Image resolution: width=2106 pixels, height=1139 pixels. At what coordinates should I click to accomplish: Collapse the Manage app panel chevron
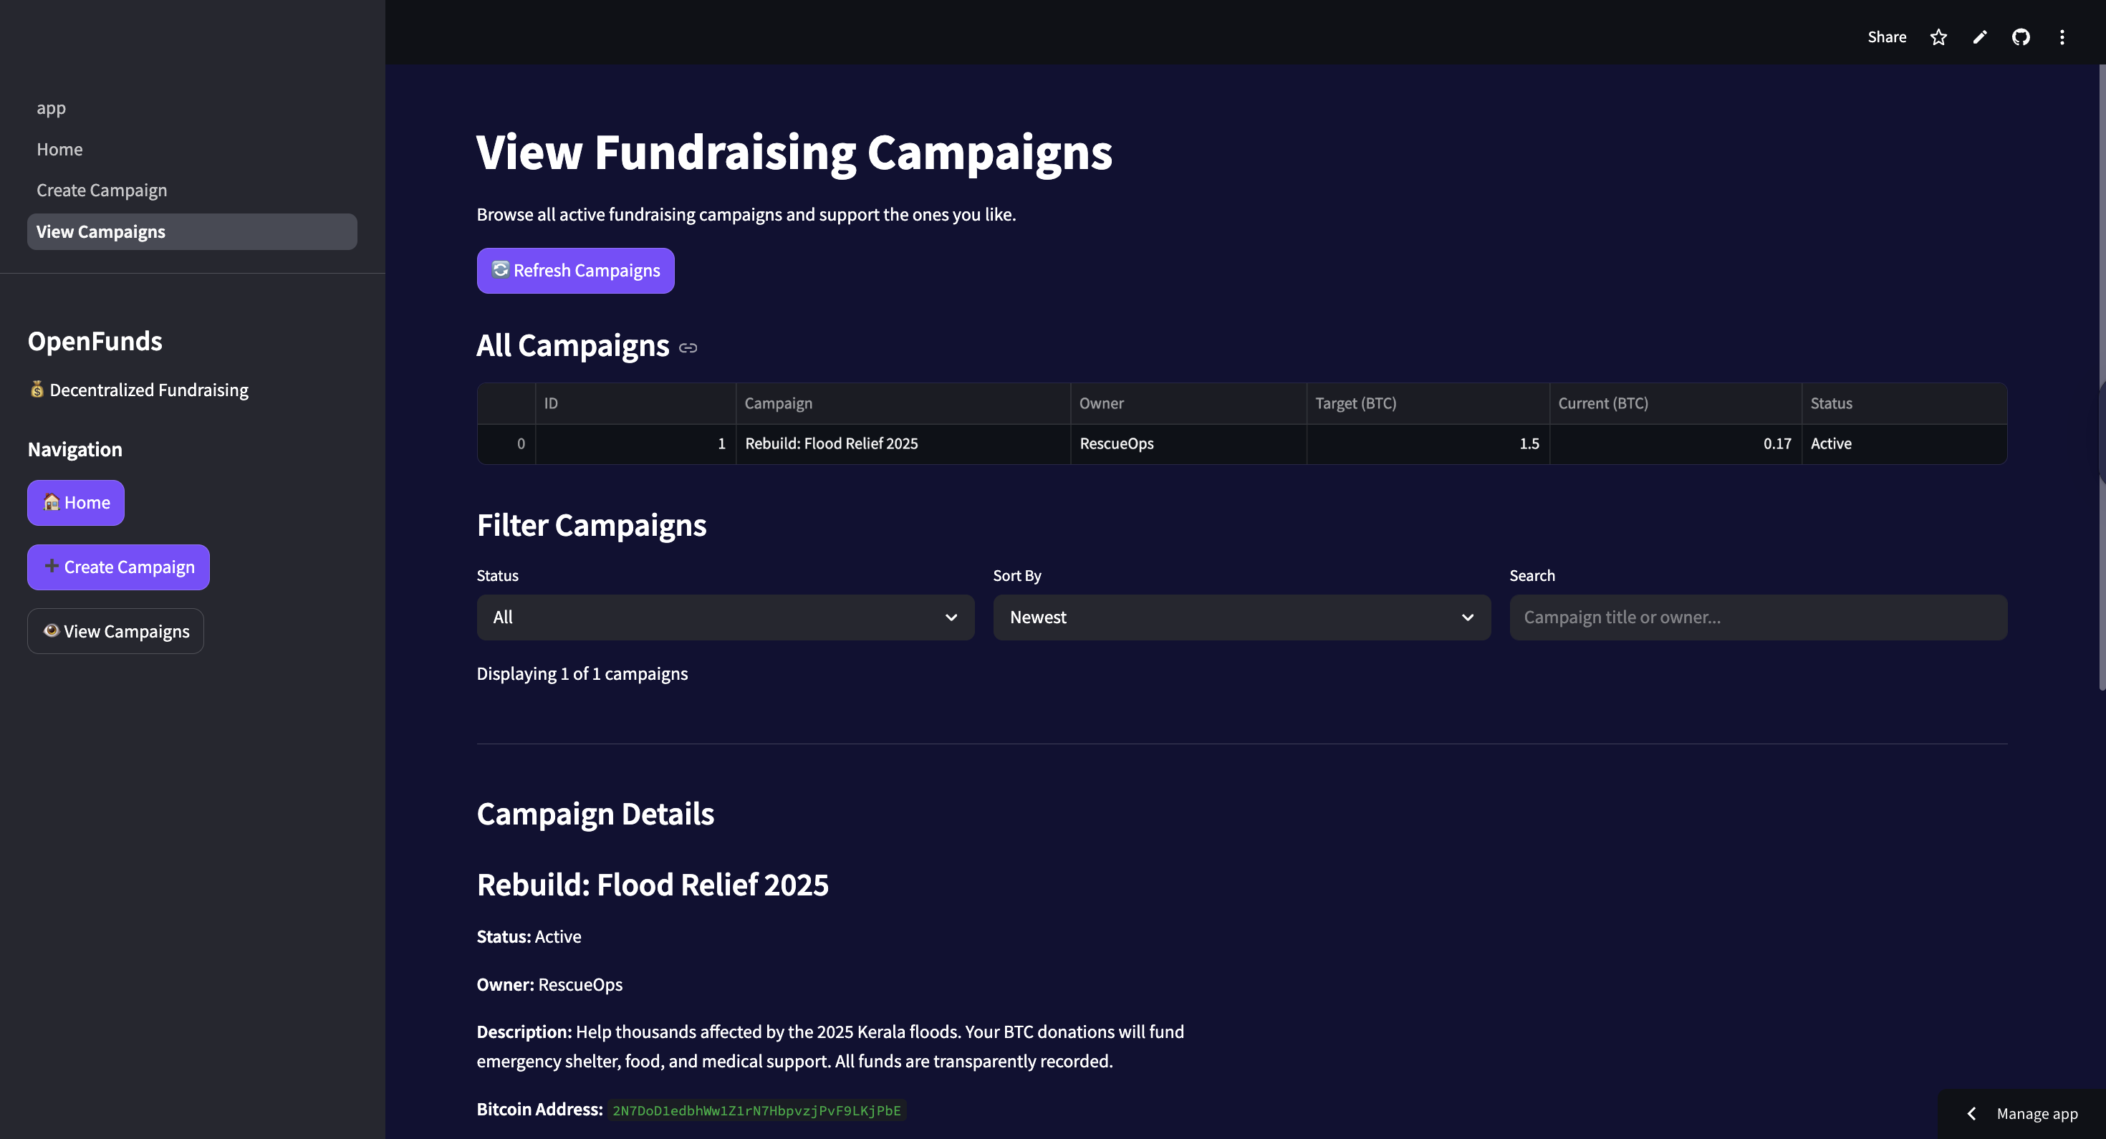(x=1971, y=1114)
